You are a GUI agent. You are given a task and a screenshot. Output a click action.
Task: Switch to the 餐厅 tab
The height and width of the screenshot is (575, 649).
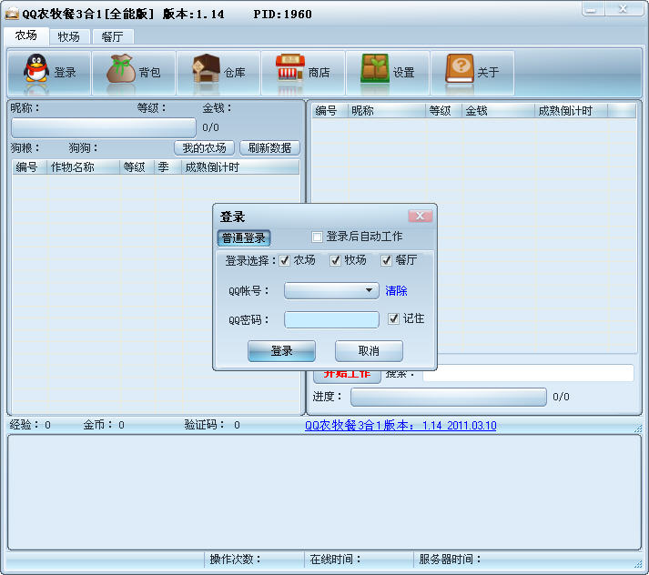(x=112, y=36)
